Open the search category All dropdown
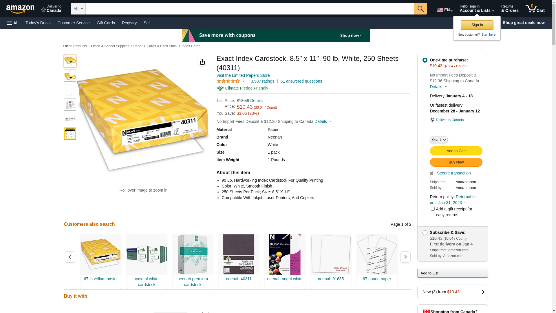 pyautogui.click(x=78, y=9)
